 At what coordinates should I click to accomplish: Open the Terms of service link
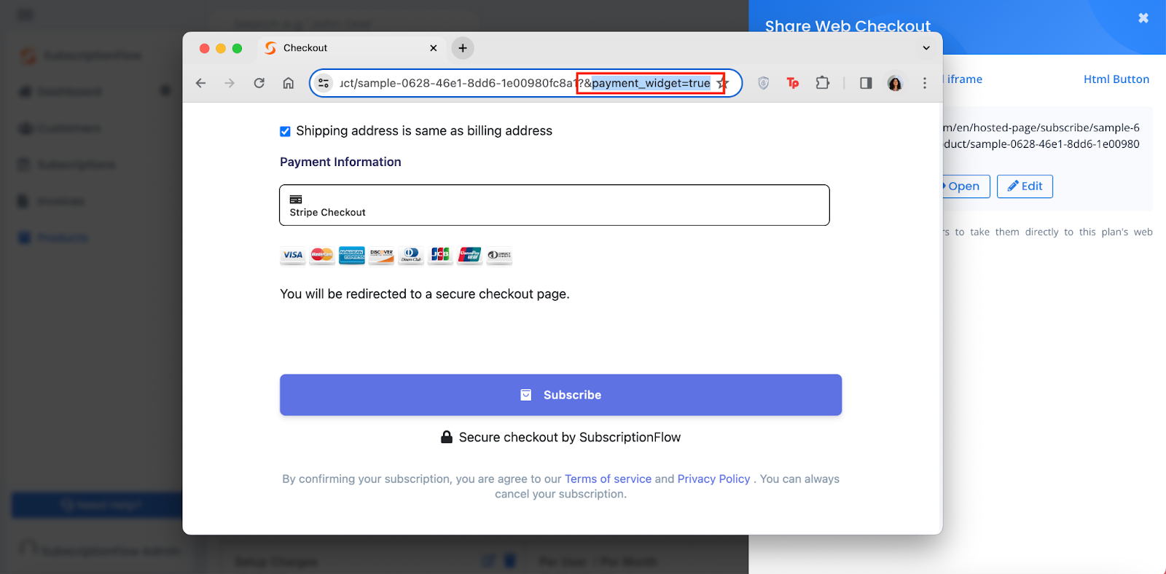(608, 479)
